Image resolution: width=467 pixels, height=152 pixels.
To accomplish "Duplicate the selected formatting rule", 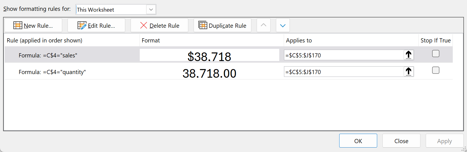I will click(222, 26).
